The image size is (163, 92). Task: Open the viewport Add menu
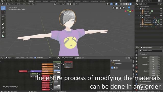click(x=29, y=4)
